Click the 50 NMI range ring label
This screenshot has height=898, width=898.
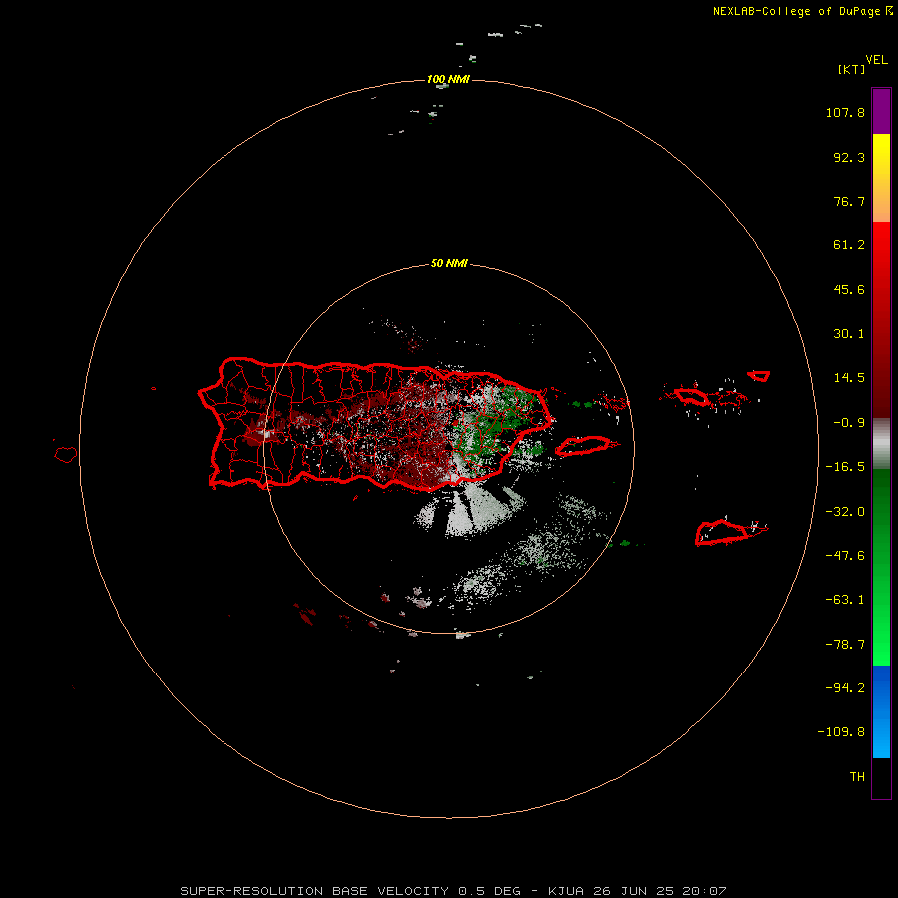(x=449, y=263)
